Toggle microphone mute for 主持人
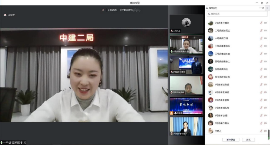Image resolution: width=270 pixels, height=145 pixels. [261, 131]
